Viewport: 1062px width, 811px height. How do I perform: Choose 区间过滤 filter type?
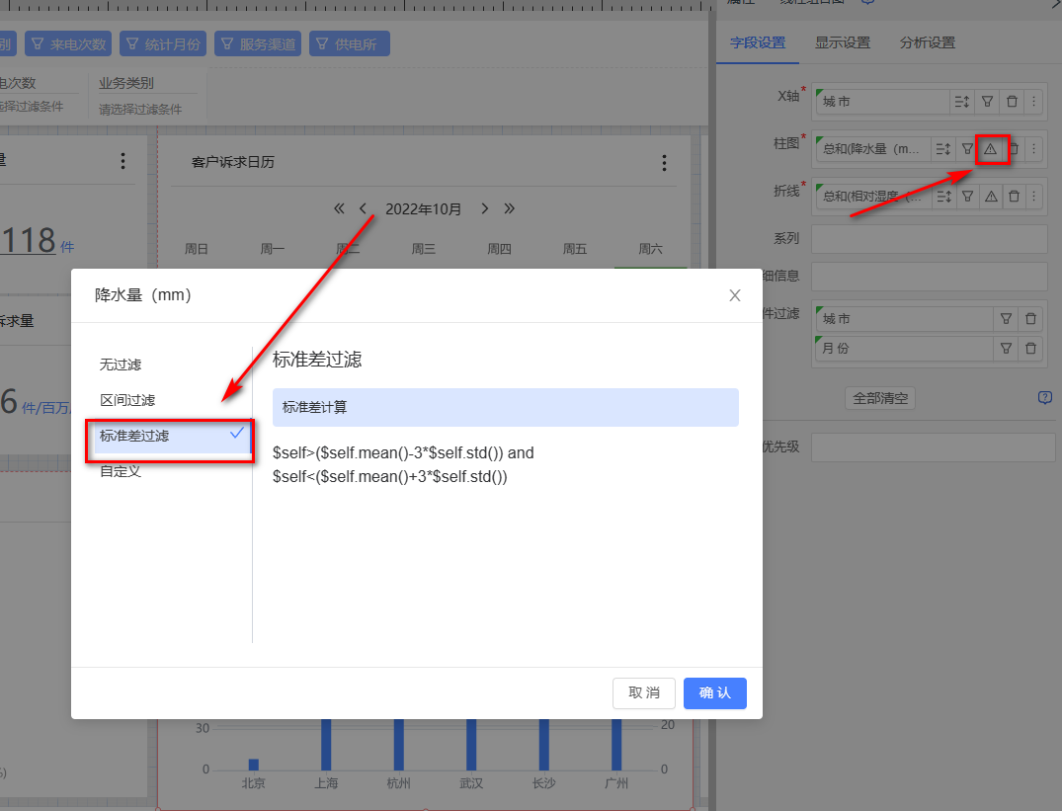tap(127, 400)
